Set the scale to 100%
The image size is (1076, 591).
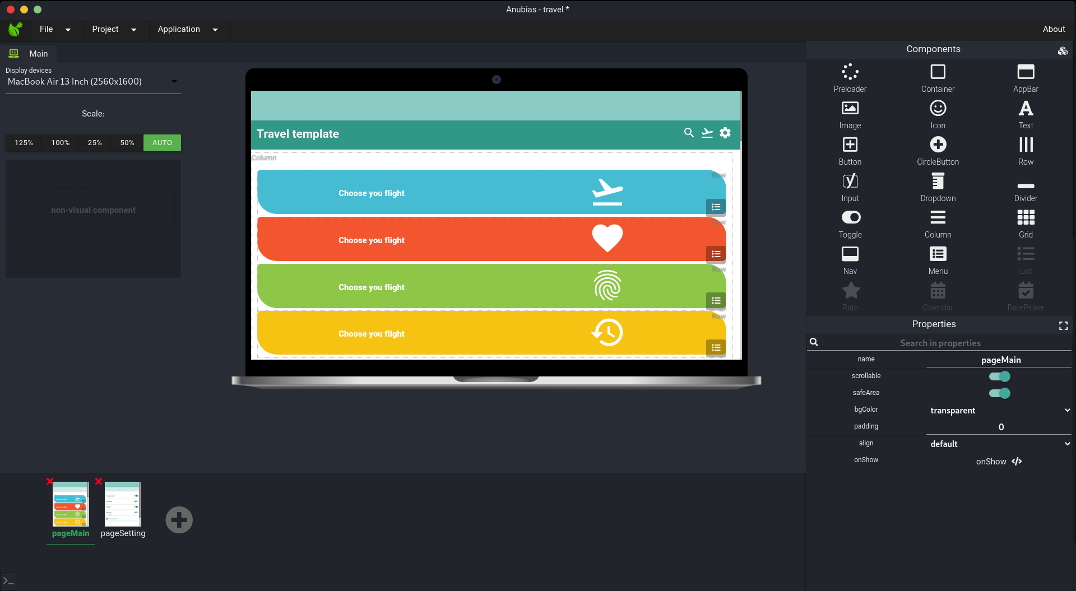pos(61,143)
